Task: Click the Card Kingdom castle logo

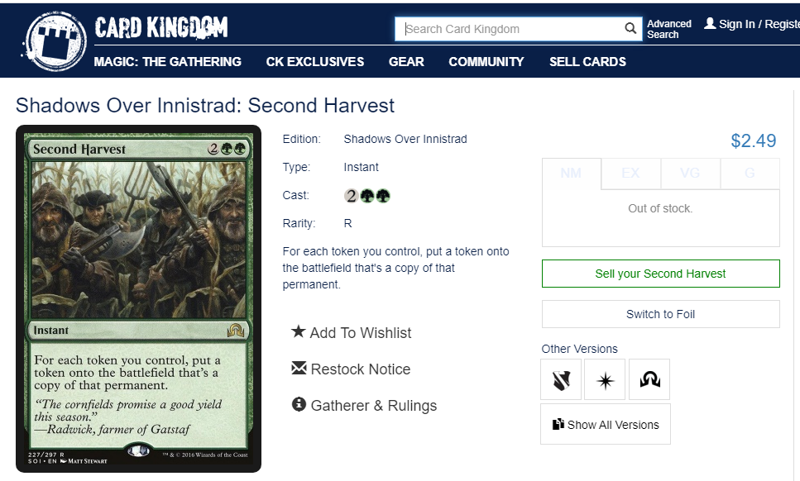Action: tap(54, 40)
